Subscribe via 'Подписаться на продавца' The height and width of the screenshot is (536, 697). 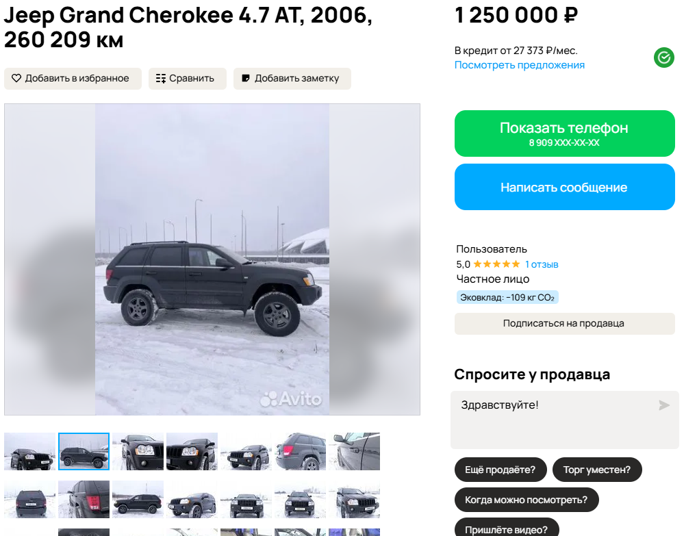click(x=565, y=324)
